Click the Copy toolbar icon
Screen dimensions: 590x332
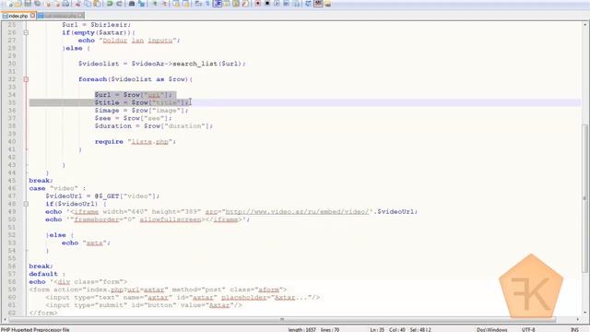pyautogui.click(x=88, y=4)
